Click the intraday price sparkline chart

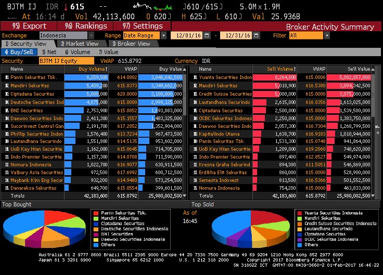tap(152, 7)
